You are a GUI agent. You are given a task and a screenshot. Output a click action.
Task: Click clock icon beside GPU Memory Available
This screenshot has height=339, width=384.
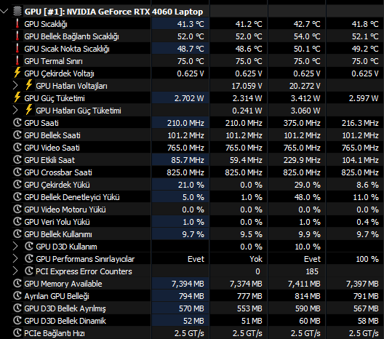click(17, 284)
